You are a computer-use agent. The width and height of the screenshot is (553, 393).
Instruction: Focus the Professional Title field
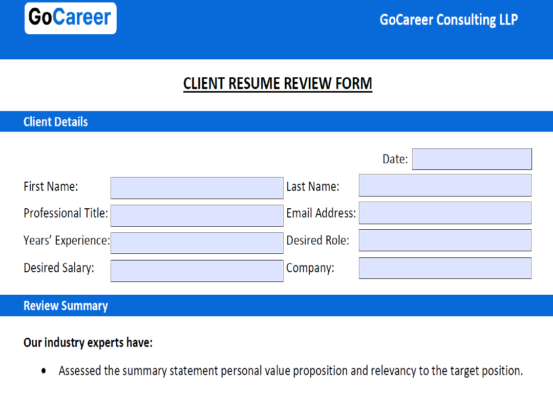pos(197,215)
